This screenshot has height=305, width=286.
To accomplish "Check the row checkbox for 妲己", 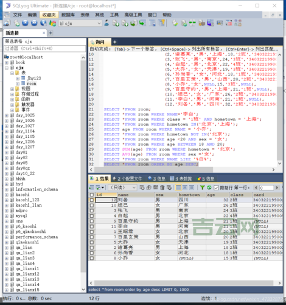I will (92, 205).
